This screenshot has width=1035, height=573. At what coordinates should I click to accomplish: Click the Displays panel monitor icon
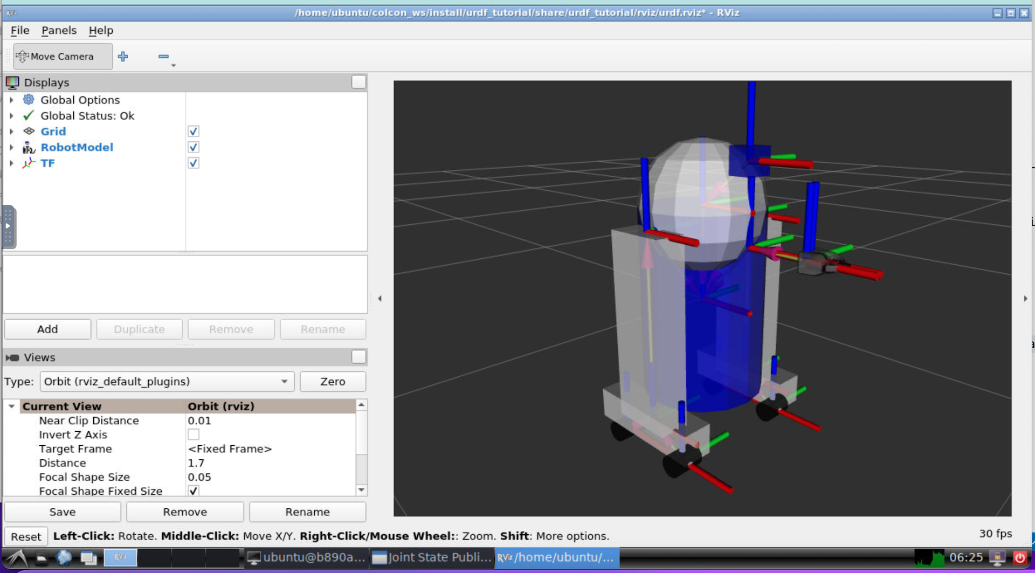coord(12,82)
